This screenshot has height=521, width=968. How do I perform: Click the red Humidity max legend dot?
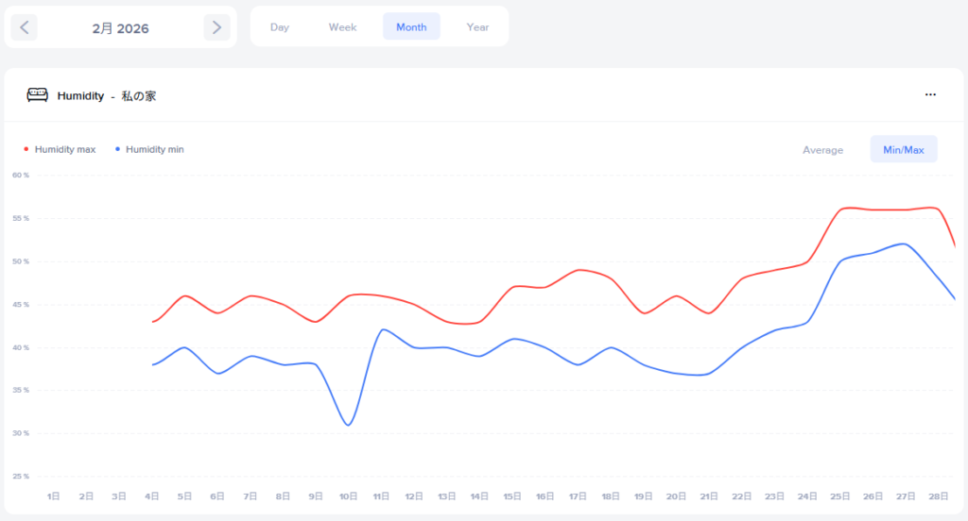(26, 149)
